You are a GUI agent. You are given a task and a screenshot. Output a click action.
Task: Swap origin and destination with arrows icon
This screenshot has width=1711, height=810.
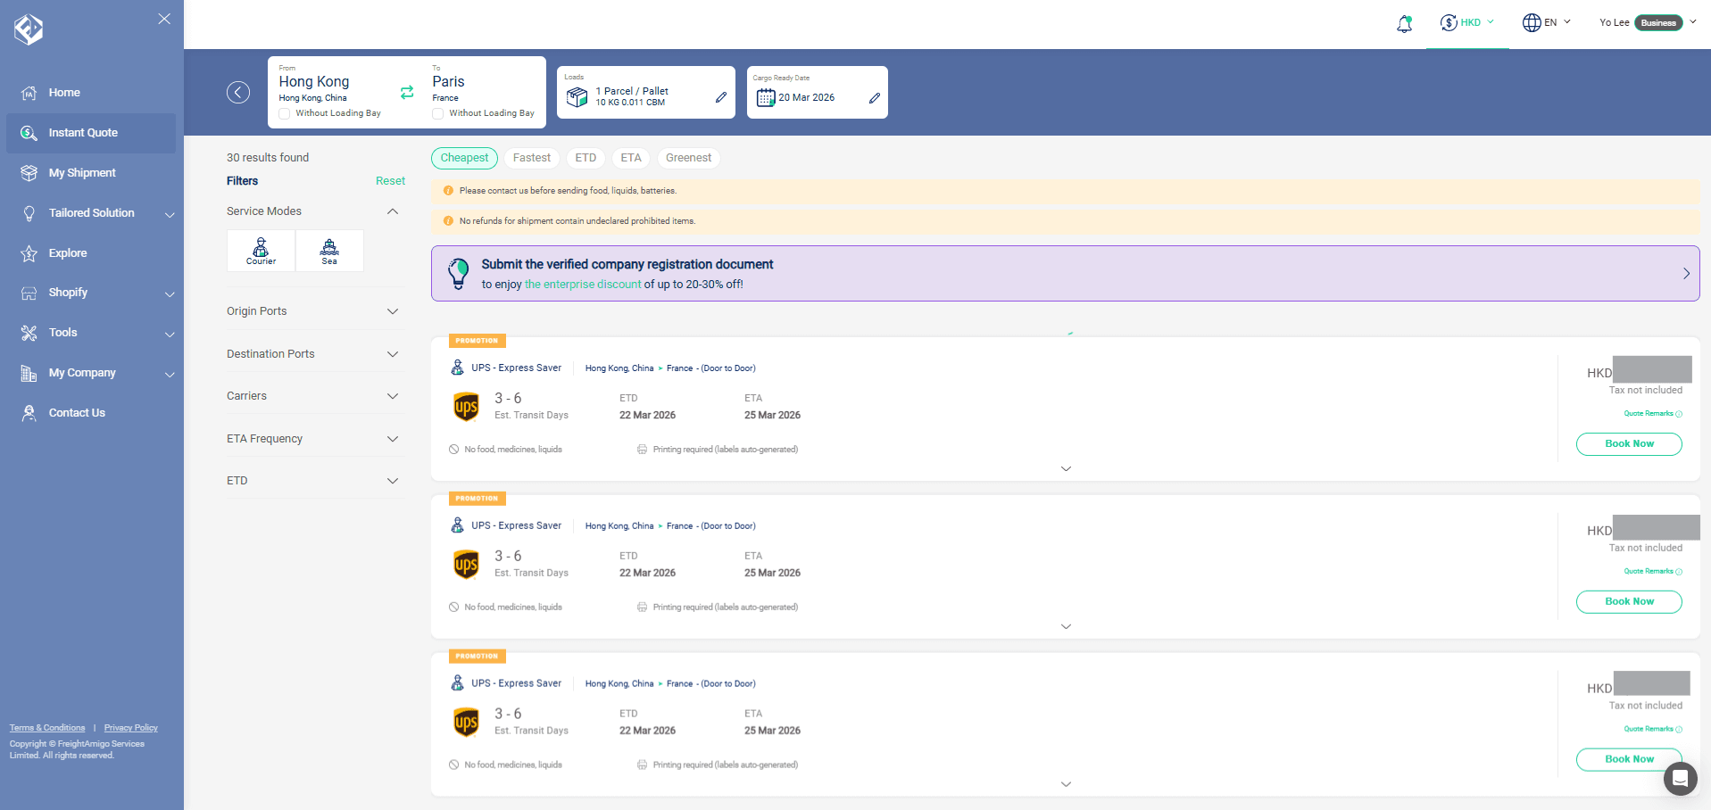point(407,92)
